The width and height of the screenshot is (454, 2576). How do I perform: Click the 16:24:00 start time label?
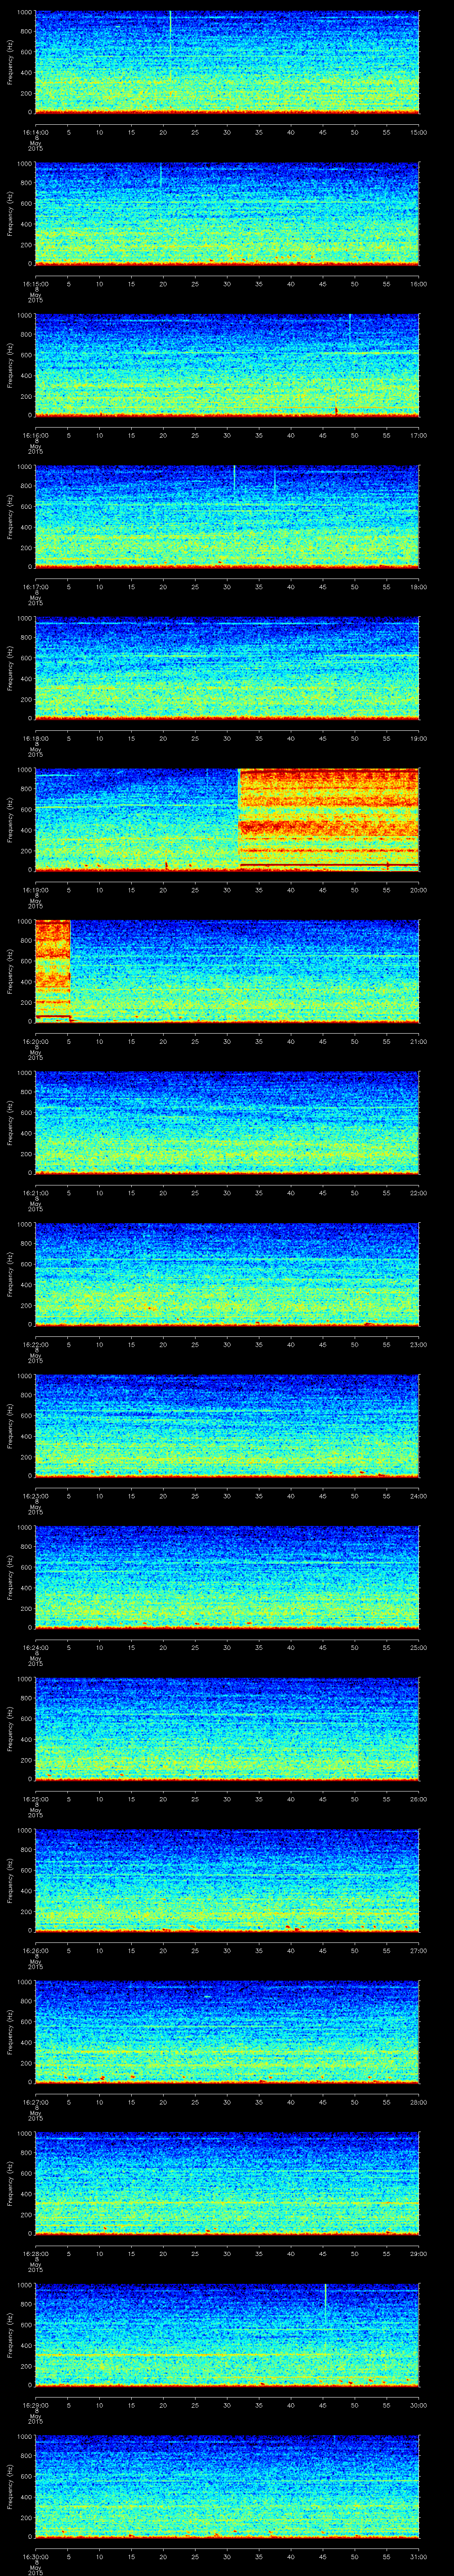(35, 1647)
